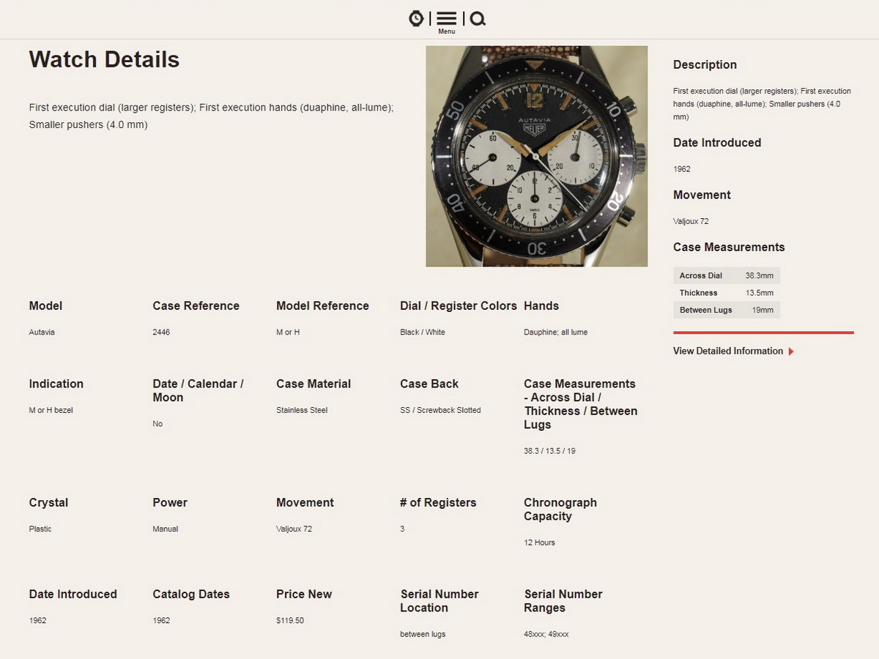
Task: Click the Case Measurements heading in sidebar
Action: (728, 247)
